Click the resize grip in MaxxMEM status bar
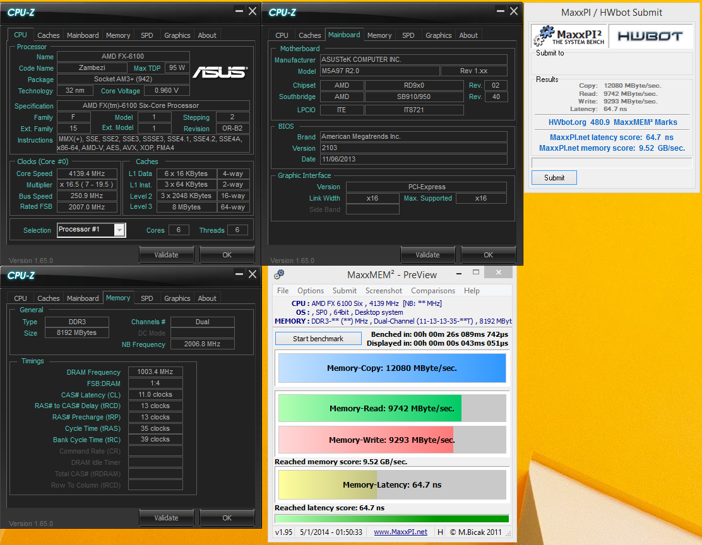 point(509,533)
